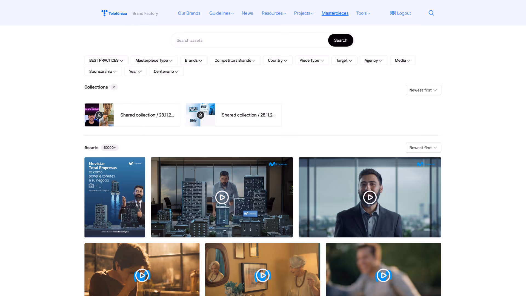Open the Centenario filter dropdown
526x296 pixels.
(x=166, y=71)
